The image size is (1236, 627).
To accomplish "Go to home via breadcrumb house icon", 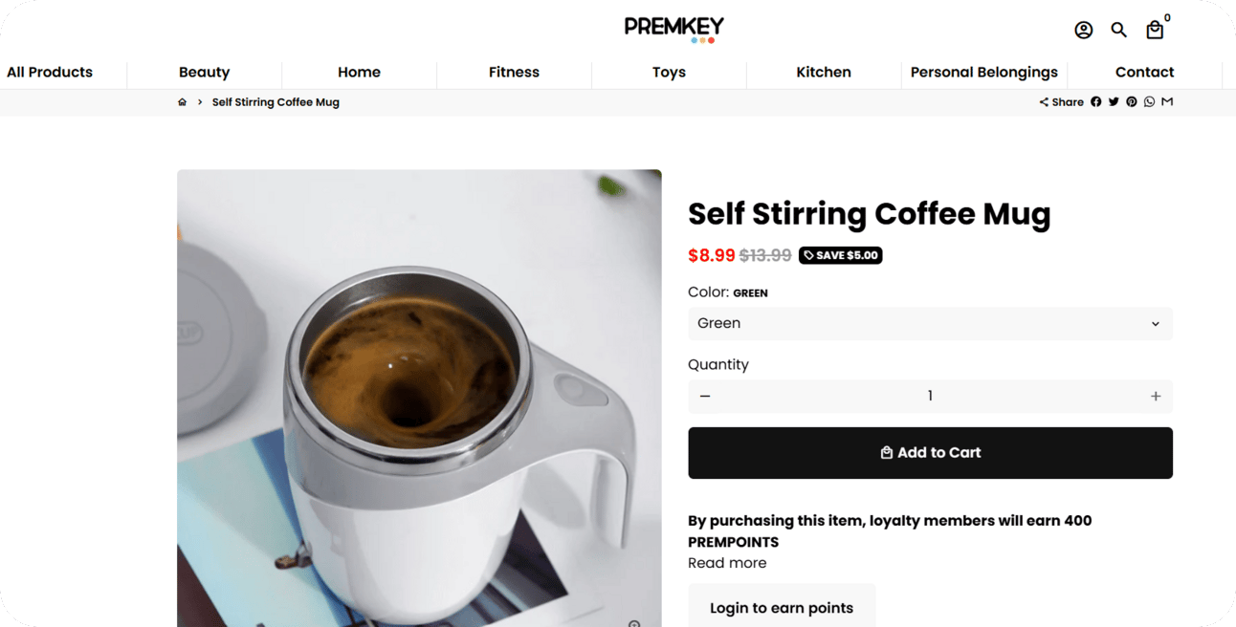I will [x=182, y=102].
